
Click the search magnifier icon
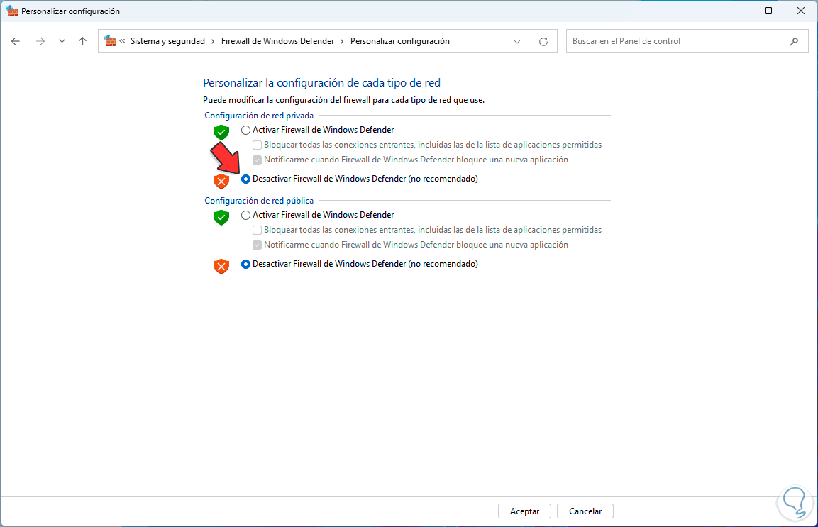click(794, 41)
